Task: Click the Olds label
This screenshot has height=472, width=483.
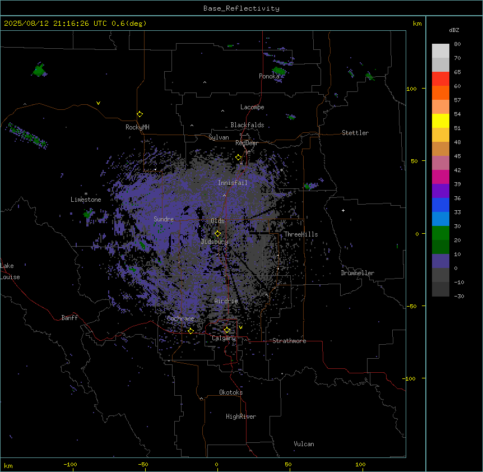Action: point(217,221)
